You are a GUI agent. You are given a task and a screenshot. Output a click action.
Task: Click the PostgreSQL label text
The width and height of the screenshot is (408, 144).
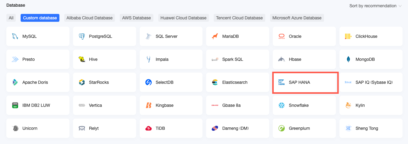coord(101,36)
